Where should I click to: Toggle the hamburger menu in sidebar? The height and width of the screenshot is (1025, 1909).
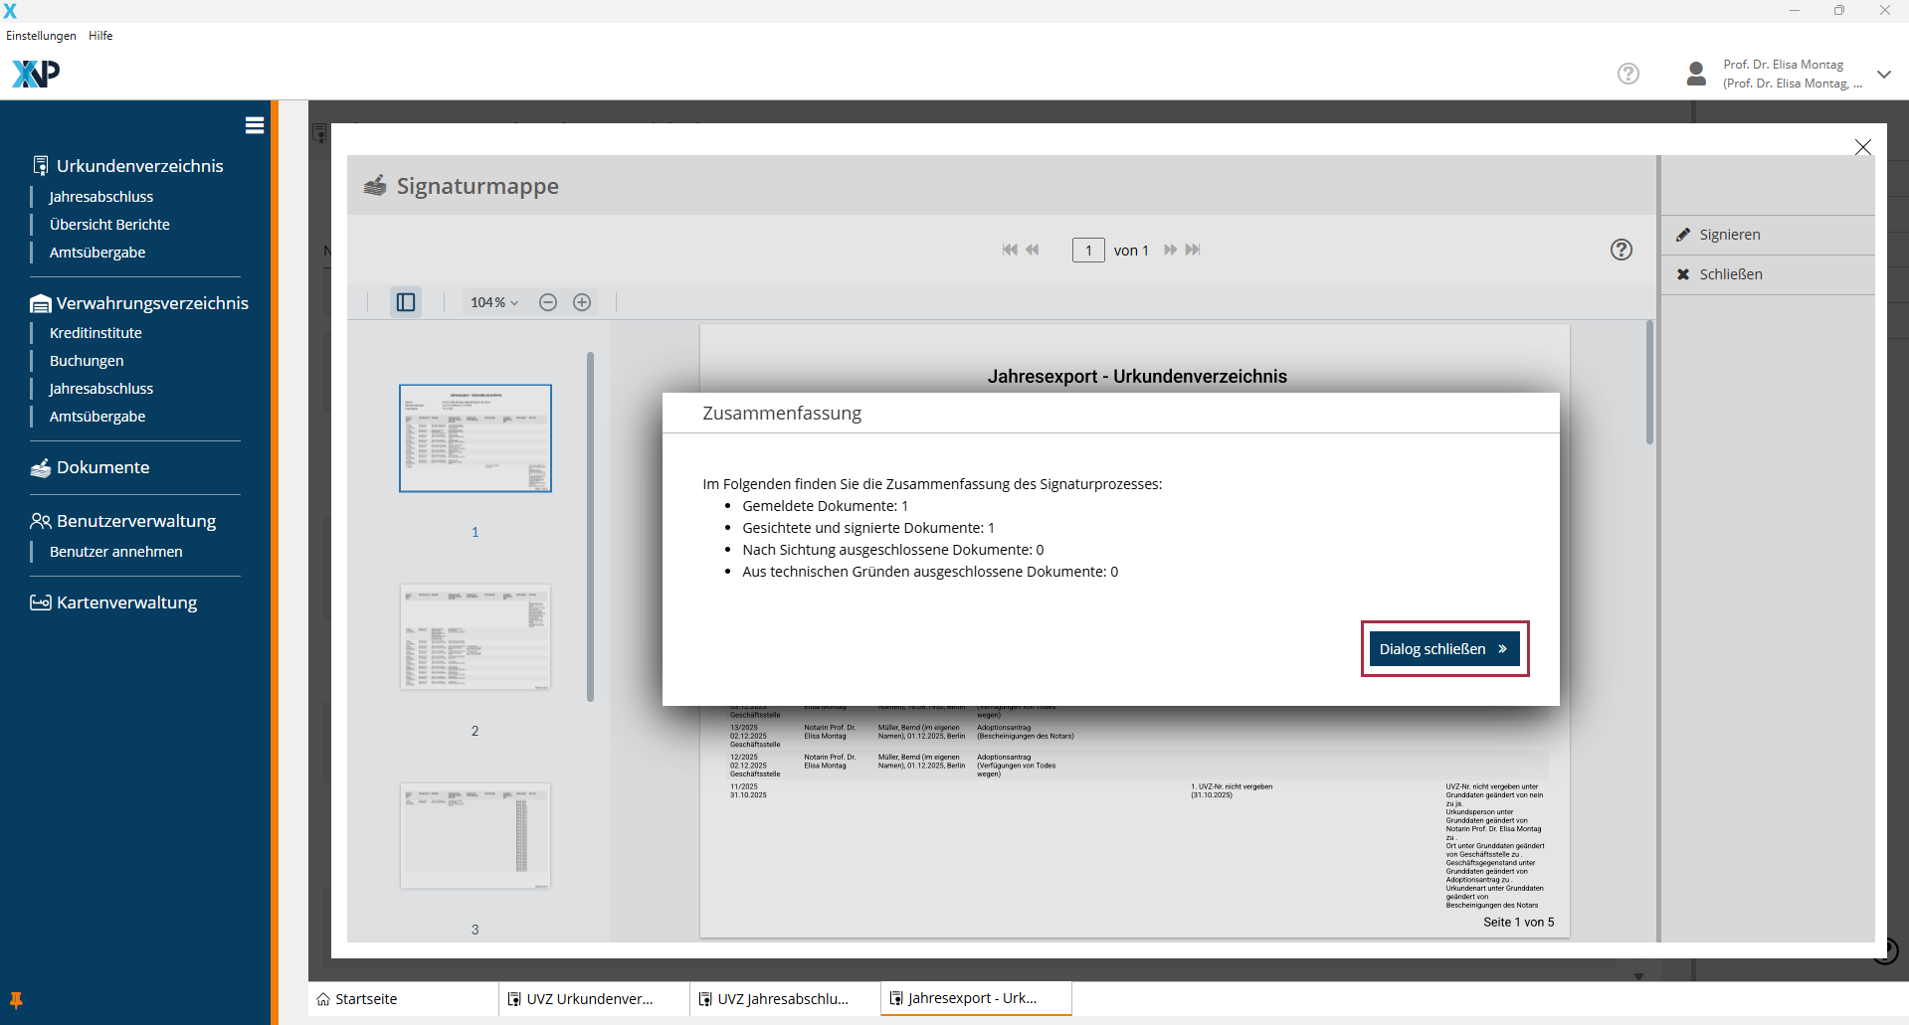pos(255,125)
